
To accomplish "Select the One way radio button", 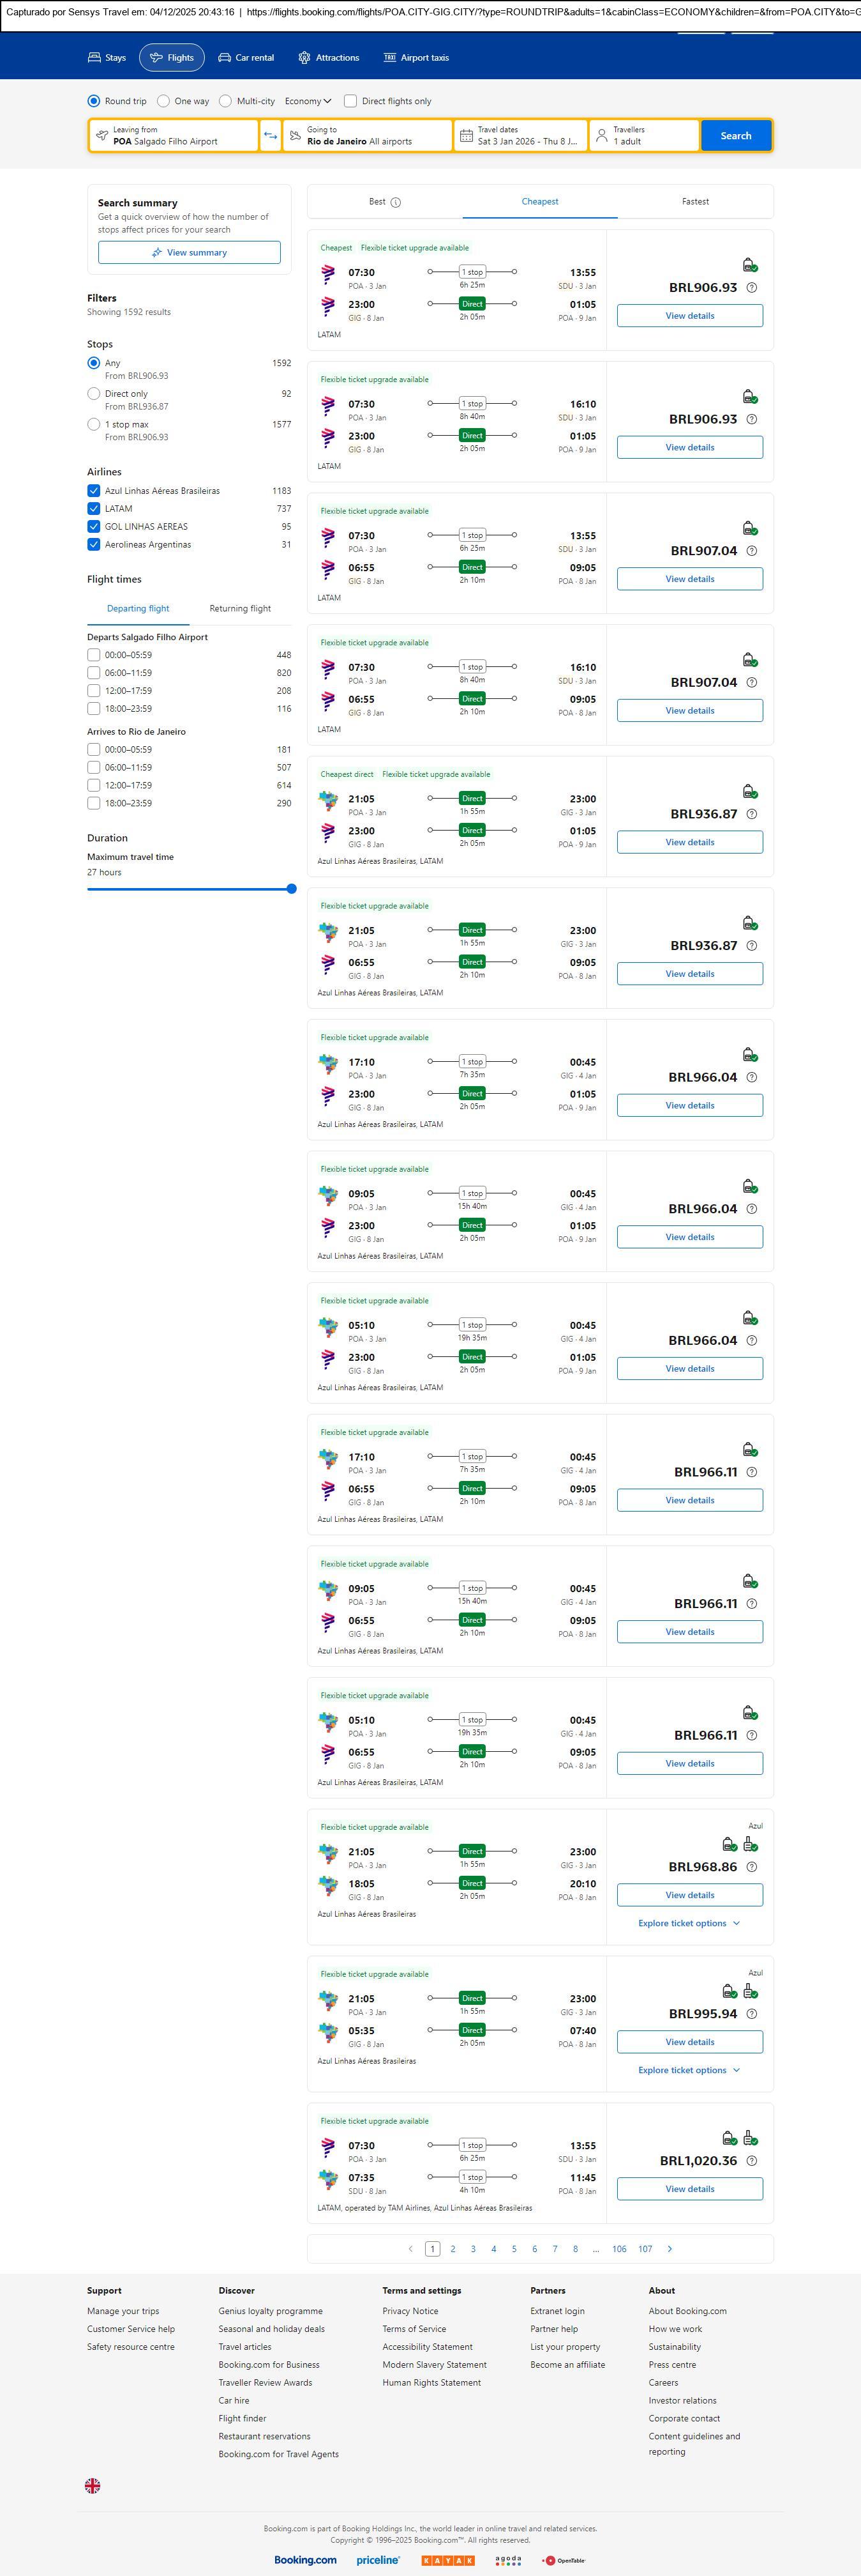I will [x=164, y=101].
